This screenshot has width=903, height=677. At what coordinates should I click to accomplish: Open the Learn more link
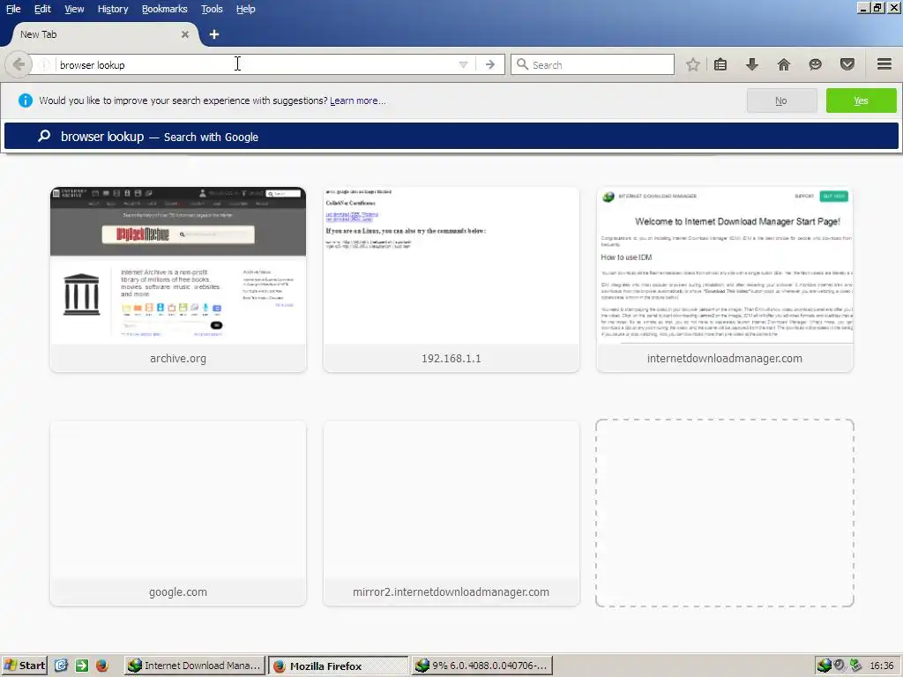pyautogui.click(x=358, y=100)
